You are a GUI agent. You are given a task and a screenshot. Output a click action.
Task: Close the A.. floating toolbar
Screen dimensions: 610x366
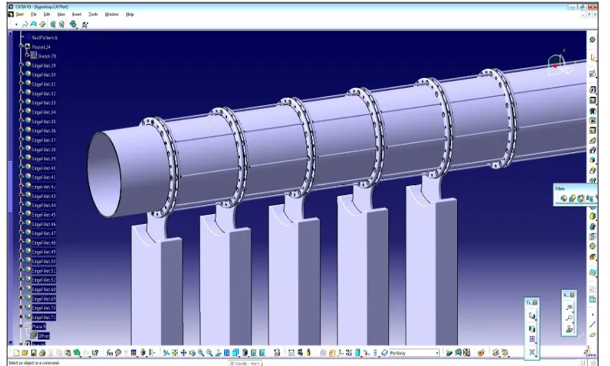pyautogui.click(x=572, y=295)
